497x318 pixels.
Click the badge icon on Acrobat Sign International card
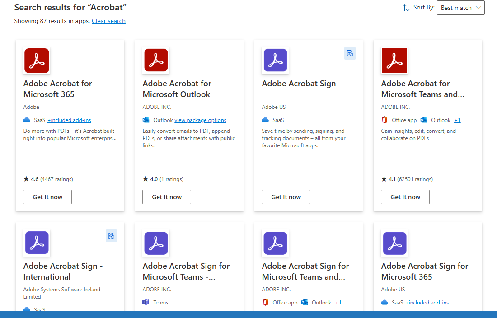click(111, 236)
